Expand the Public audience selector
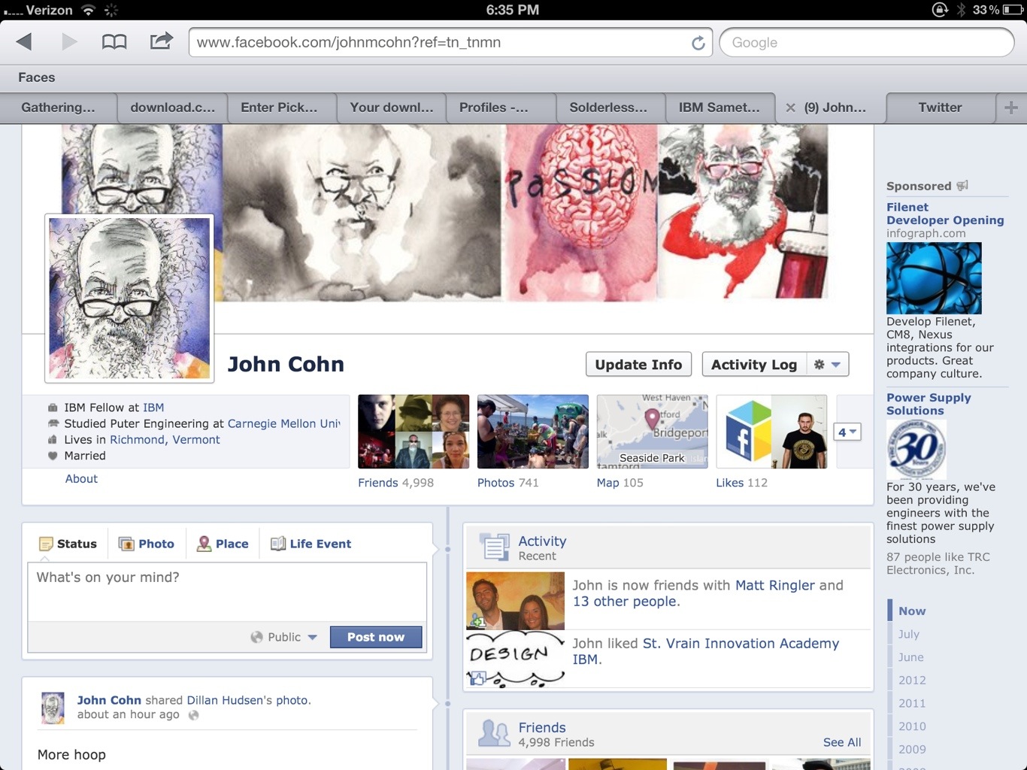1027x770 pixels. pyautogui.click(x=284, y=637)
